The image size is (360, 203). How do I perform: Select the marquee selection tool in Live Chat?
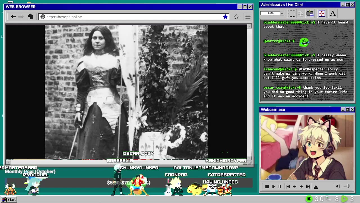click(x=292, y=13)
